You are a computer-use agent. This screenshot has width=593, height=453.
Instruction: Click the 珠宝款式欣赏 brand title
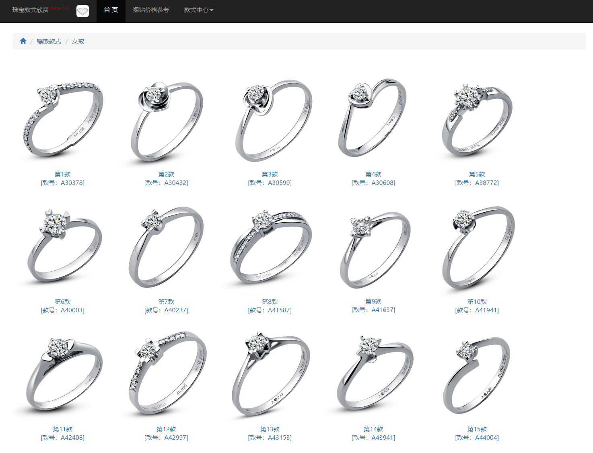coord(30,10)
